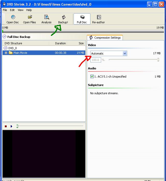Select the Main Movie row label
Image resolution: width=166 pixels, height=181 pixels.
tap(20, 53)
